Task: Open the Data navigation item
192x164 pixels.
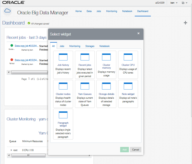Action: pyautogui.click(x=89, y=11)
